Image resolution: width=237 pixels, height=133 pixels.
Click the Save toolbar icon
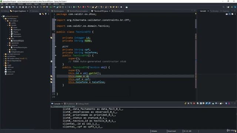(x=7, y=7)
